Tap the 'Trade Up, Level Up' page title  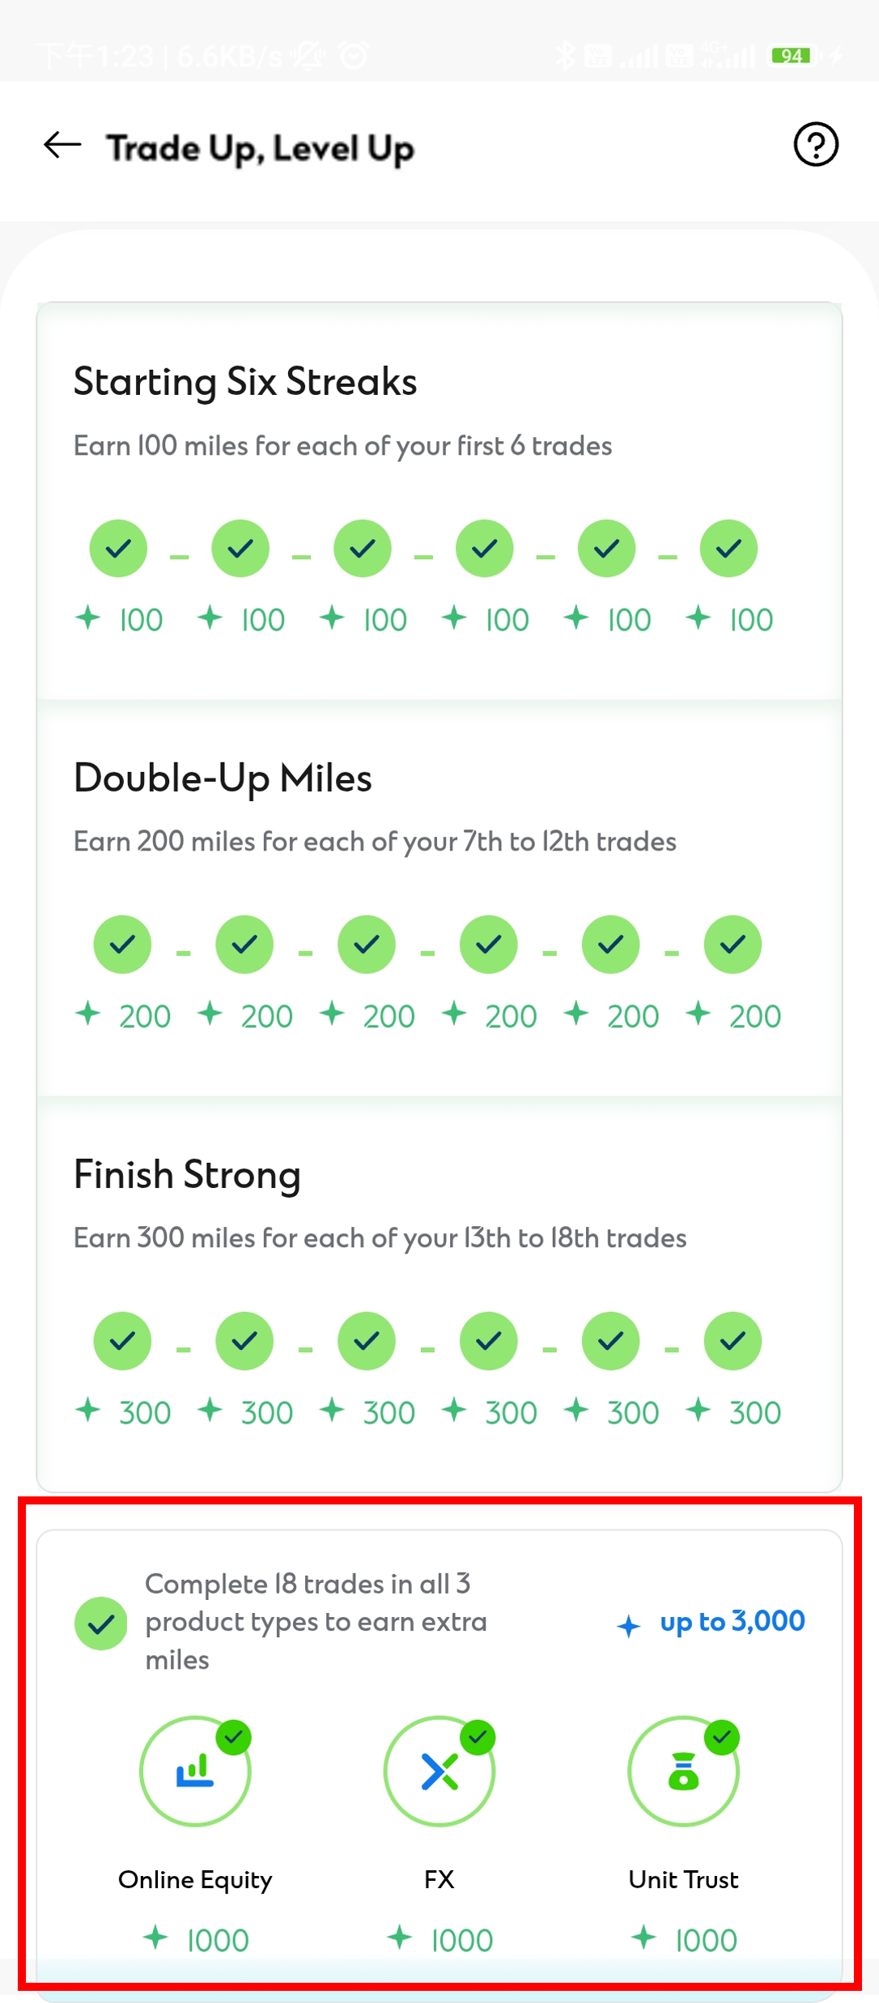tap(260, 148)
